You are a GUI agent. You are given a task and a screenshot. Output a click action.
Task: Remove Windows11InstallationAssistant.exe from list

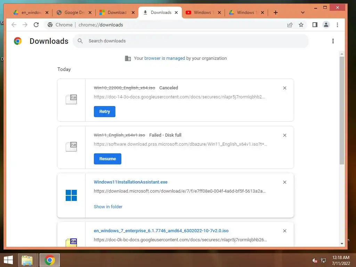click(285, 182)
